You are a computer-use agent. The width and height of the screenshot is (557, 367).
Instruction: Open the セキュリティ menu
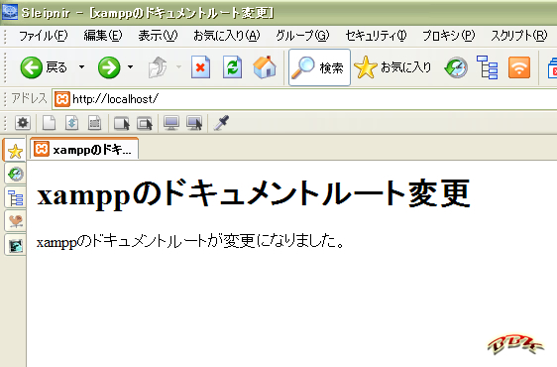[376, 36]
